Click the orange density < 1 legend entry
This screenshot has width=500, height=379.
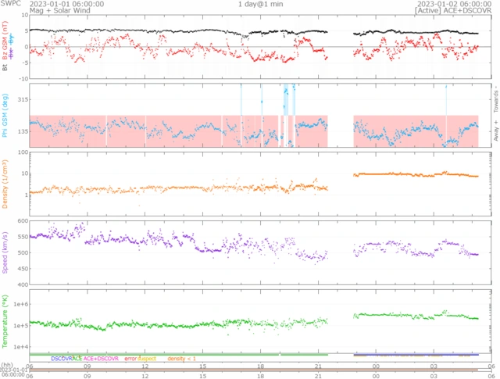point(181,359)
